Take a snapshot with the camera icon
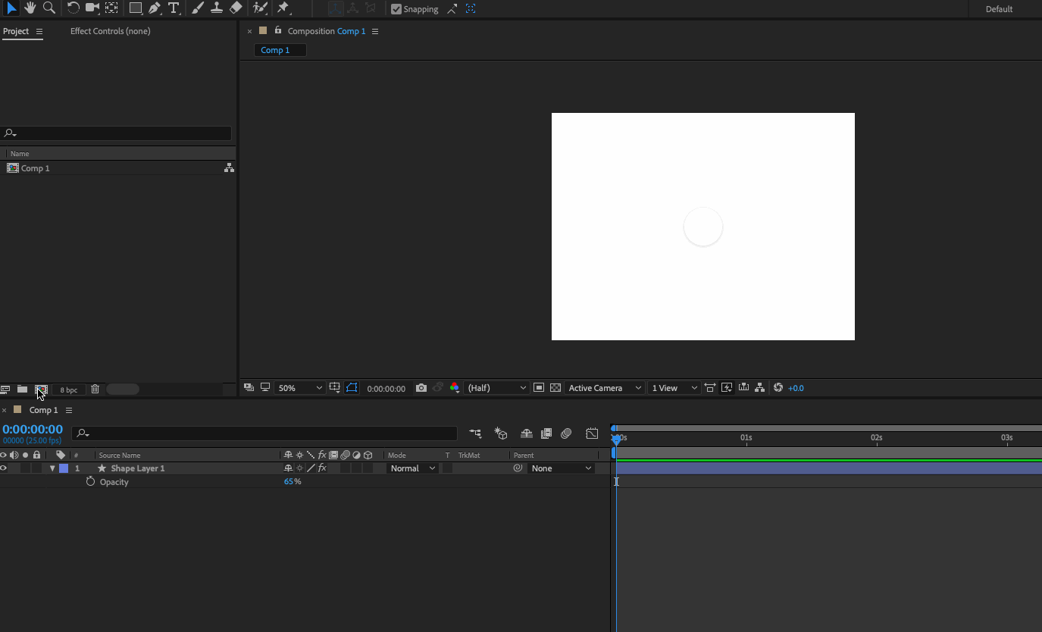The height and width of the screenshot is (632, 1042). pyautogui.click(x=421, y=388)
